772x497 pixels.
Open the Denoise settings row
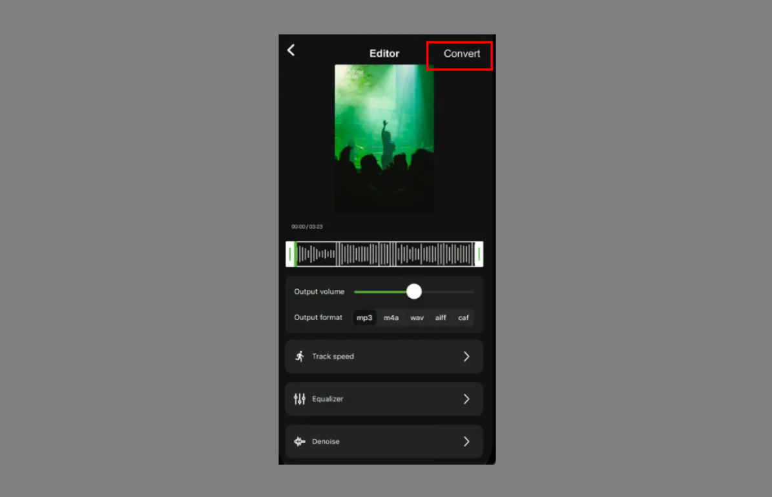[x=384, y=441]
